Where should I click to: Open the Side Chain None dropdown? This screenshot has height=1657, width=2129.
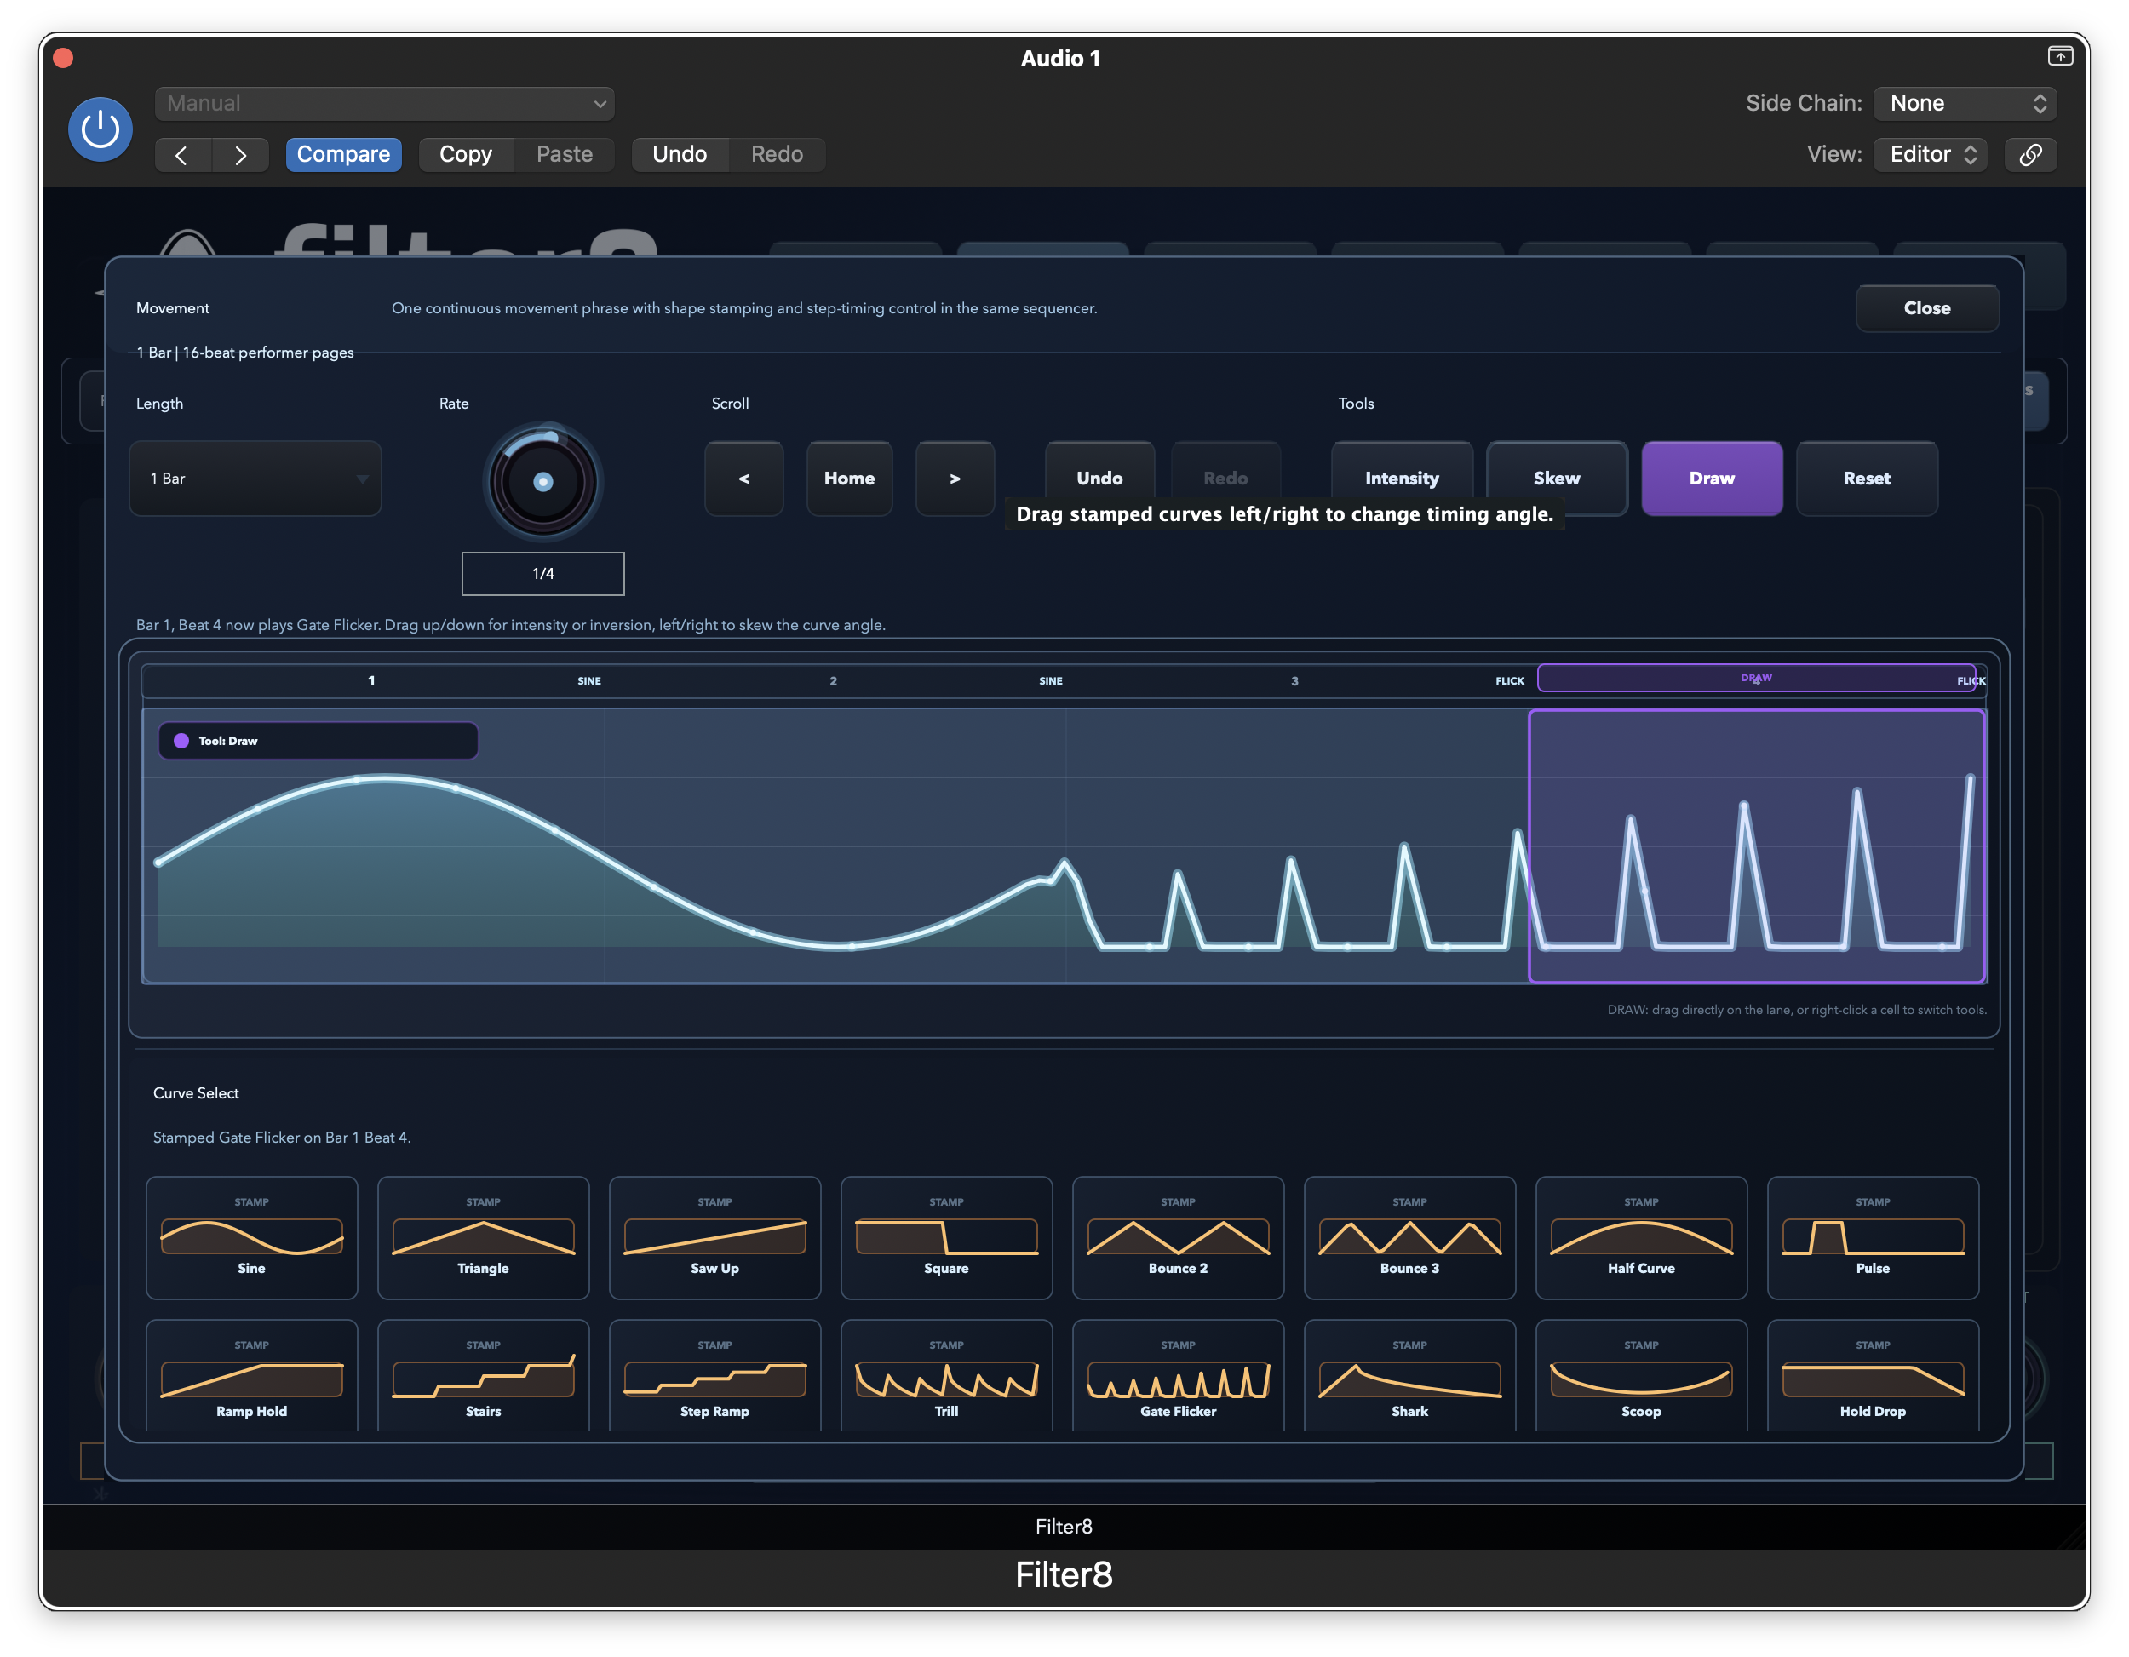point(1965,103)
